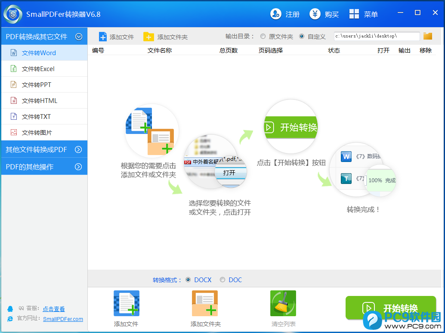Click the HTML file icon in sidebar

tap(14, 100)
